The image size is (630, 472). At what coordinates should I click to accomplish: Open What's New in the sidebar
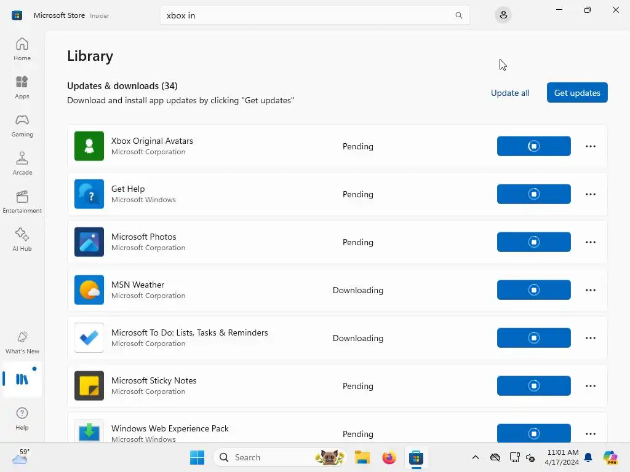click(22, 343)
